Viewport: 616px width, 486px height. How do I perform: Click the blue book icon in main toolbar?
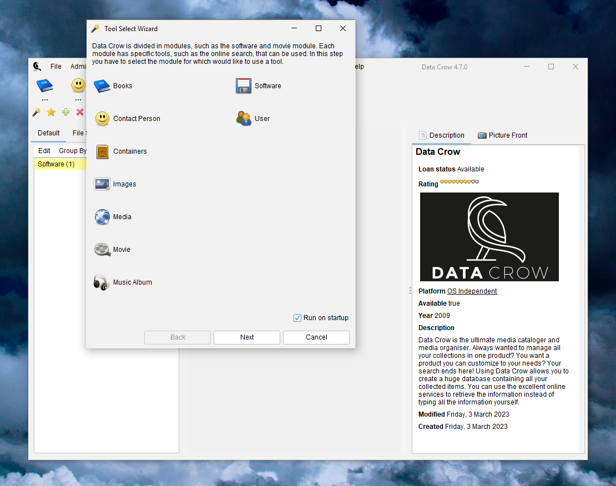tap(45, 85)
